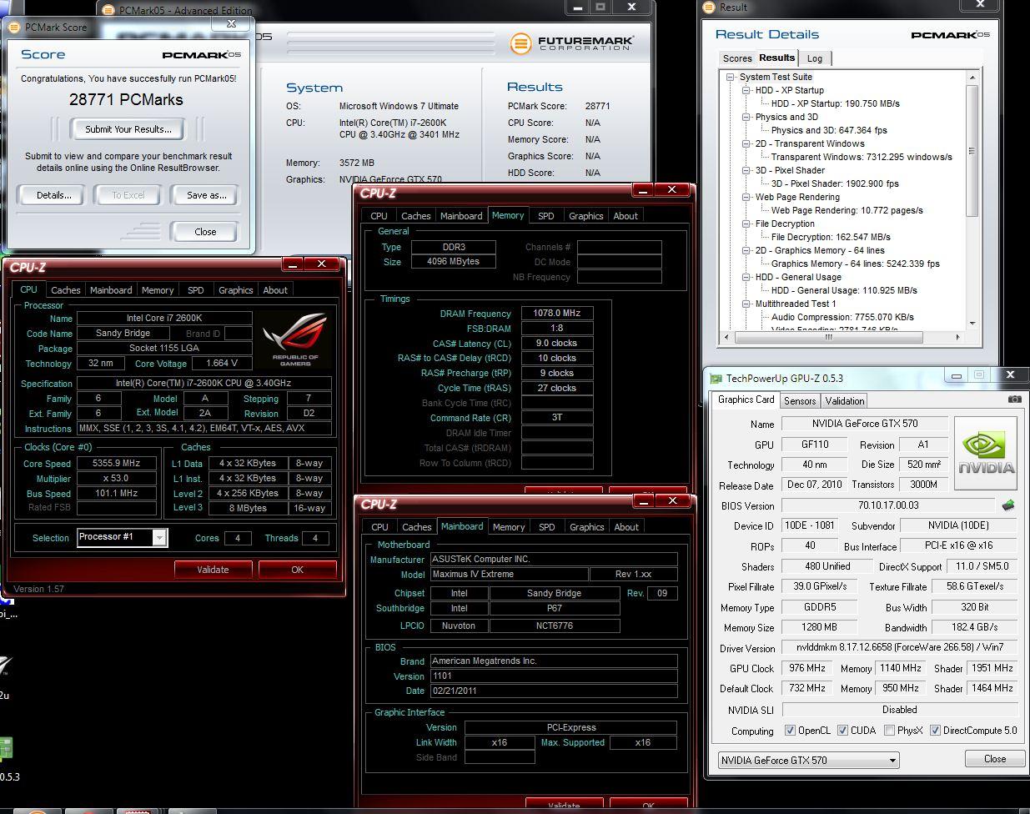This screenshot has height=814, width=1030.
Task: Open About tab in the CPU-Z Processor window
Action: coord(275,290)
